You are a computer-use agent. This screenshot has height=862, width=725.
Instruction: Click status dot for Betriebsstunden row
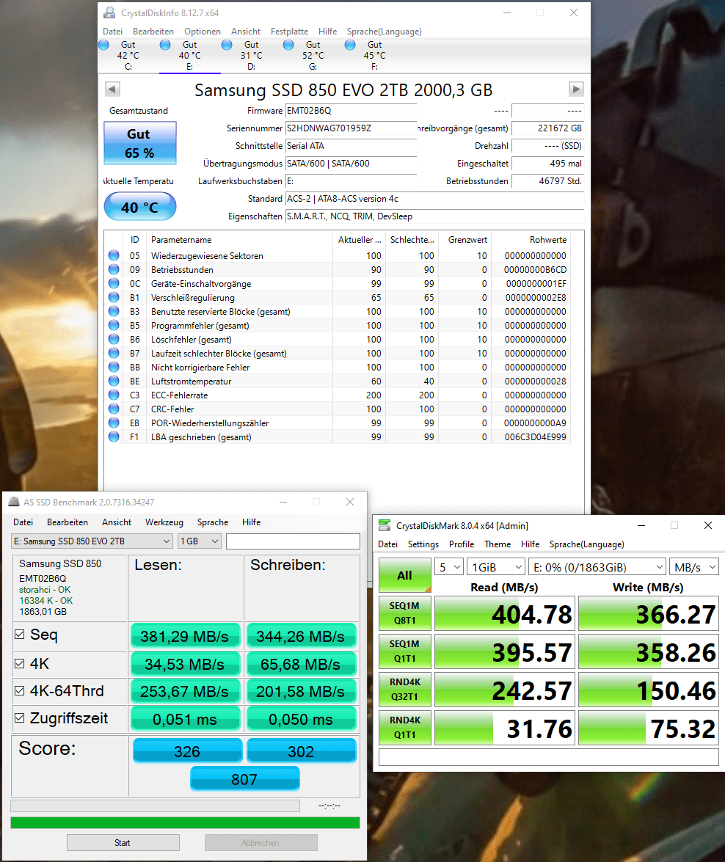pos(114,269)
